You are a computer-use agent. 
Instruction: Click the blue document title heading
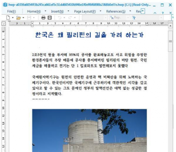(x=89, y=35)
